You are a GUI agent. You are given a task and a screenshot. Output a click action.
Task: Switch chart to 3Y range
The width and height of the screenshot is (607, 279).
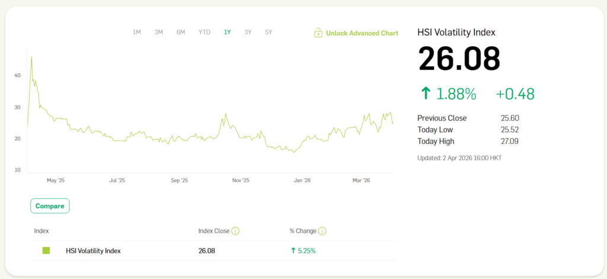(x=248, y=33)
